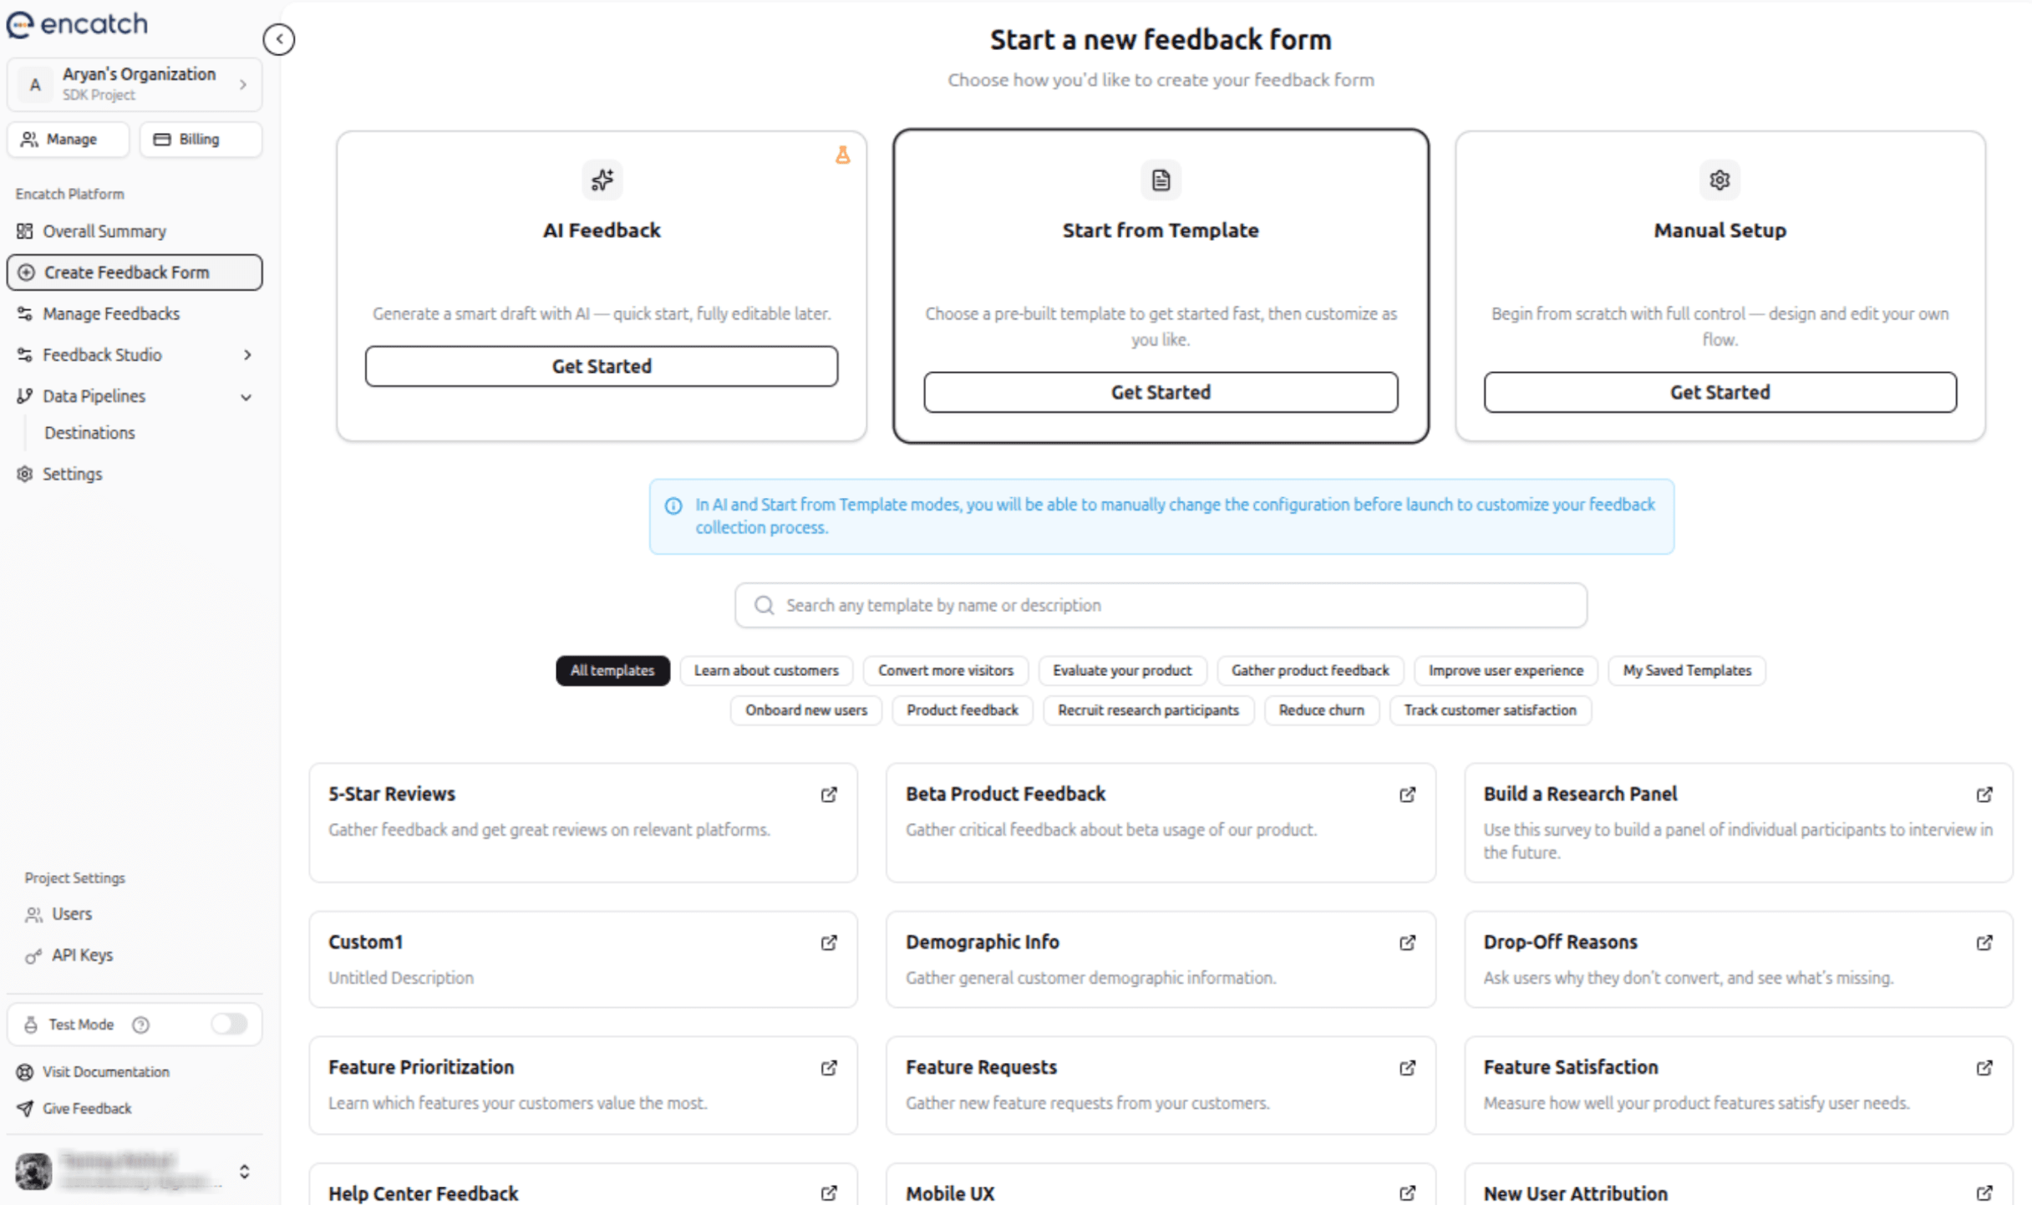
Task: Click Get Started under Manual Setup
Action: (x=1719, y=392)
